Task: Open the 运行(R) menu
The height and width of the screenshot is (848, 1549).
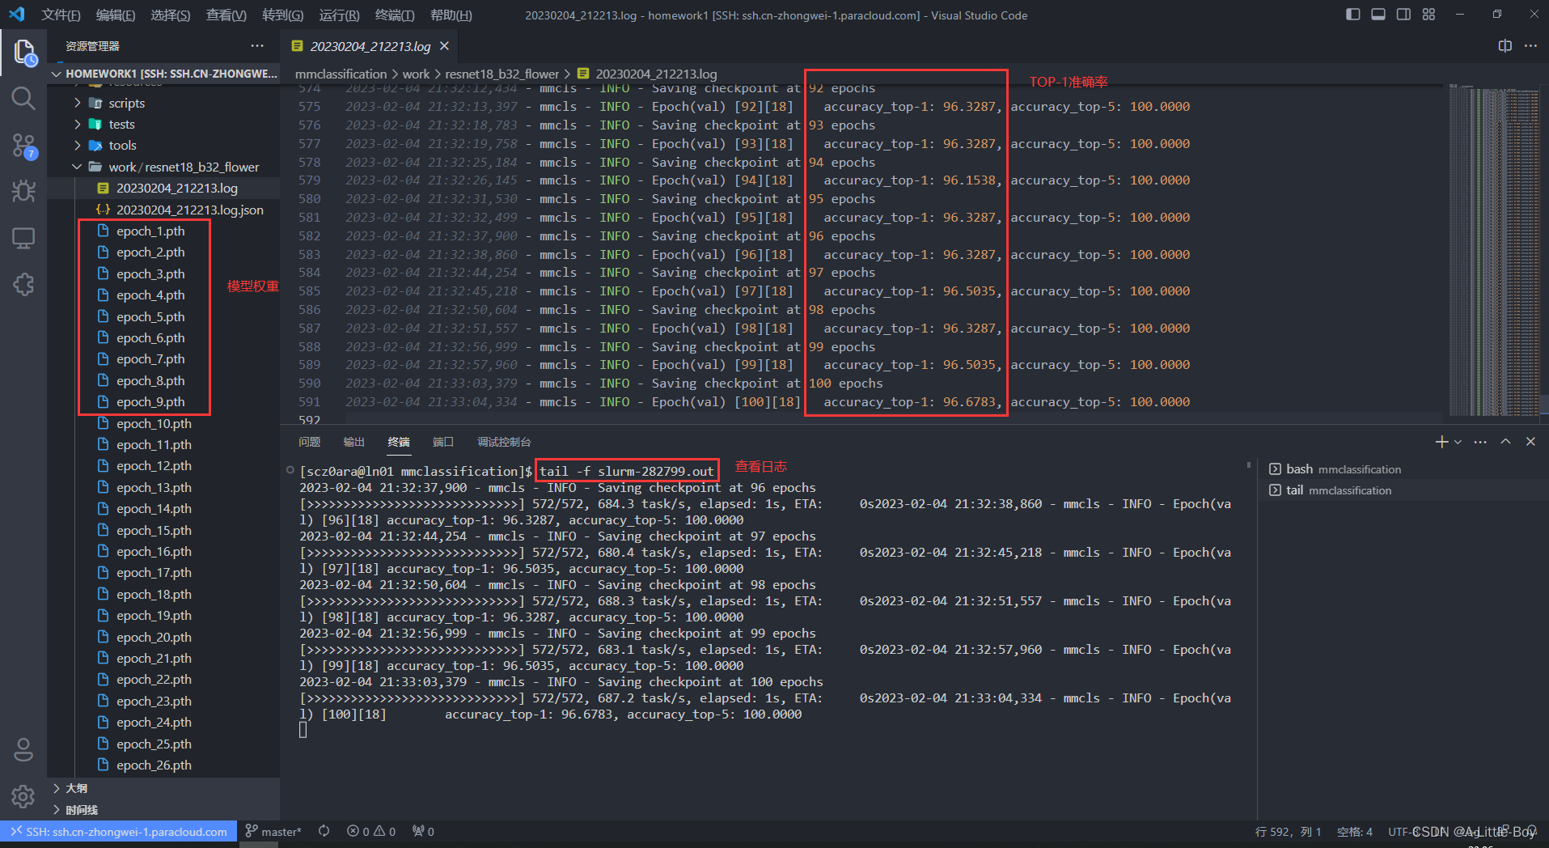Action: tap(339, 15)
